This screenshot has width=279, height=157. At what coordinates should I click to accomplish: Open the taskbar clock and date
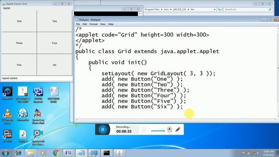point(269,153)
